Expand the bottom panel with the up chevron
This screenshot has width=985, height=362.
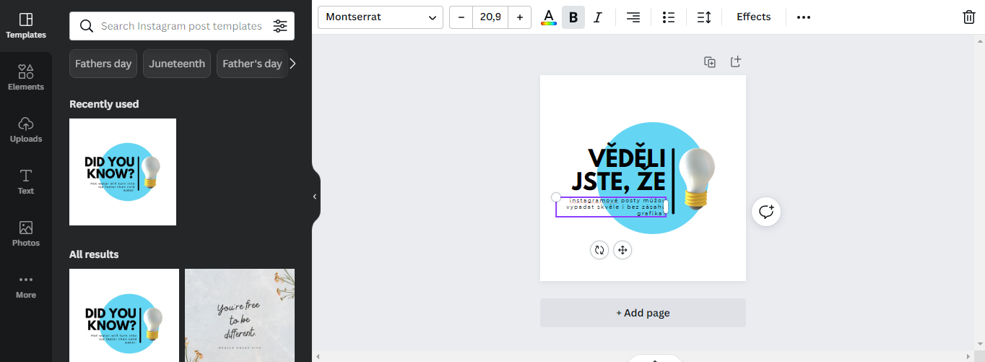click(655, 359)
